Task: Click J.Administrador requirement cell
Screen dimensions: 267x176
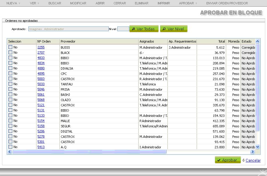Action: 180,47
